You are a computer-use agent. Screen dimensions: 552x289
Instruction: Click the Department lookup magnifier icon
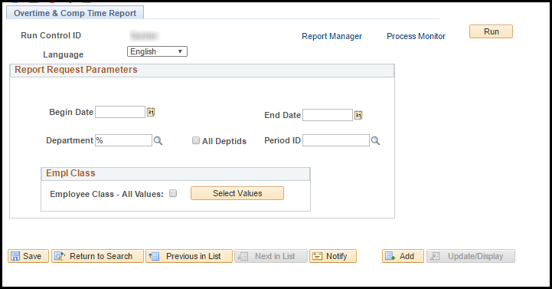coord(158,140)
